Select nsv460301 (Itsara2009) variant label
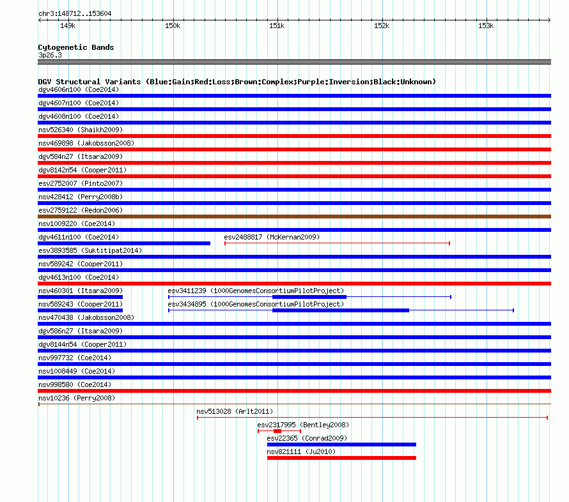 point(81,291)
